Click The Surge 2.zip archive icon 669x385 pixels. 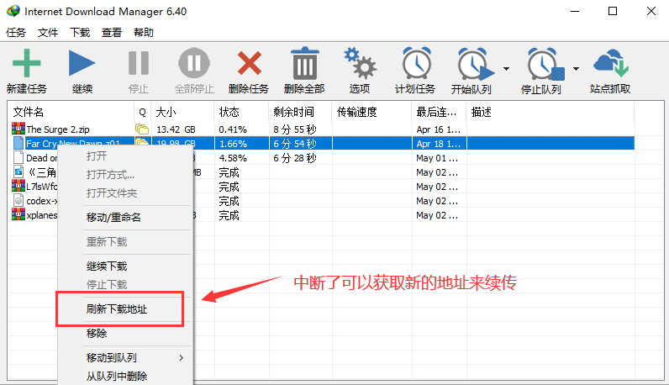point(18,129)
